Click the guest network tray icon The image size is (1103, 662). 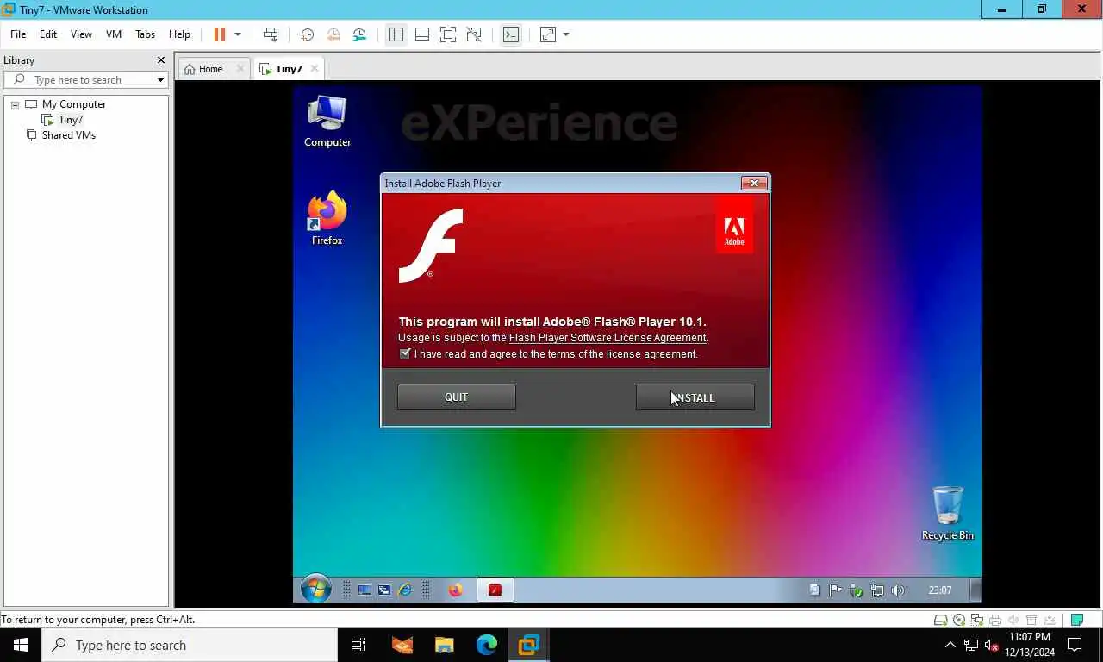877,590
